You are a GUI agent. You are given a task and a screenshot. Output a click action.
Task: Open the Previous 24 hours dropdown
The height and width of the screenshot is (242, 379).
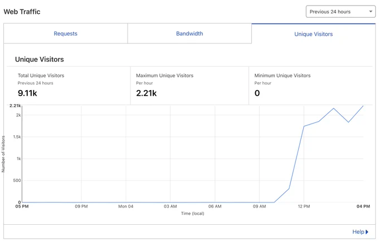point(341,12)
